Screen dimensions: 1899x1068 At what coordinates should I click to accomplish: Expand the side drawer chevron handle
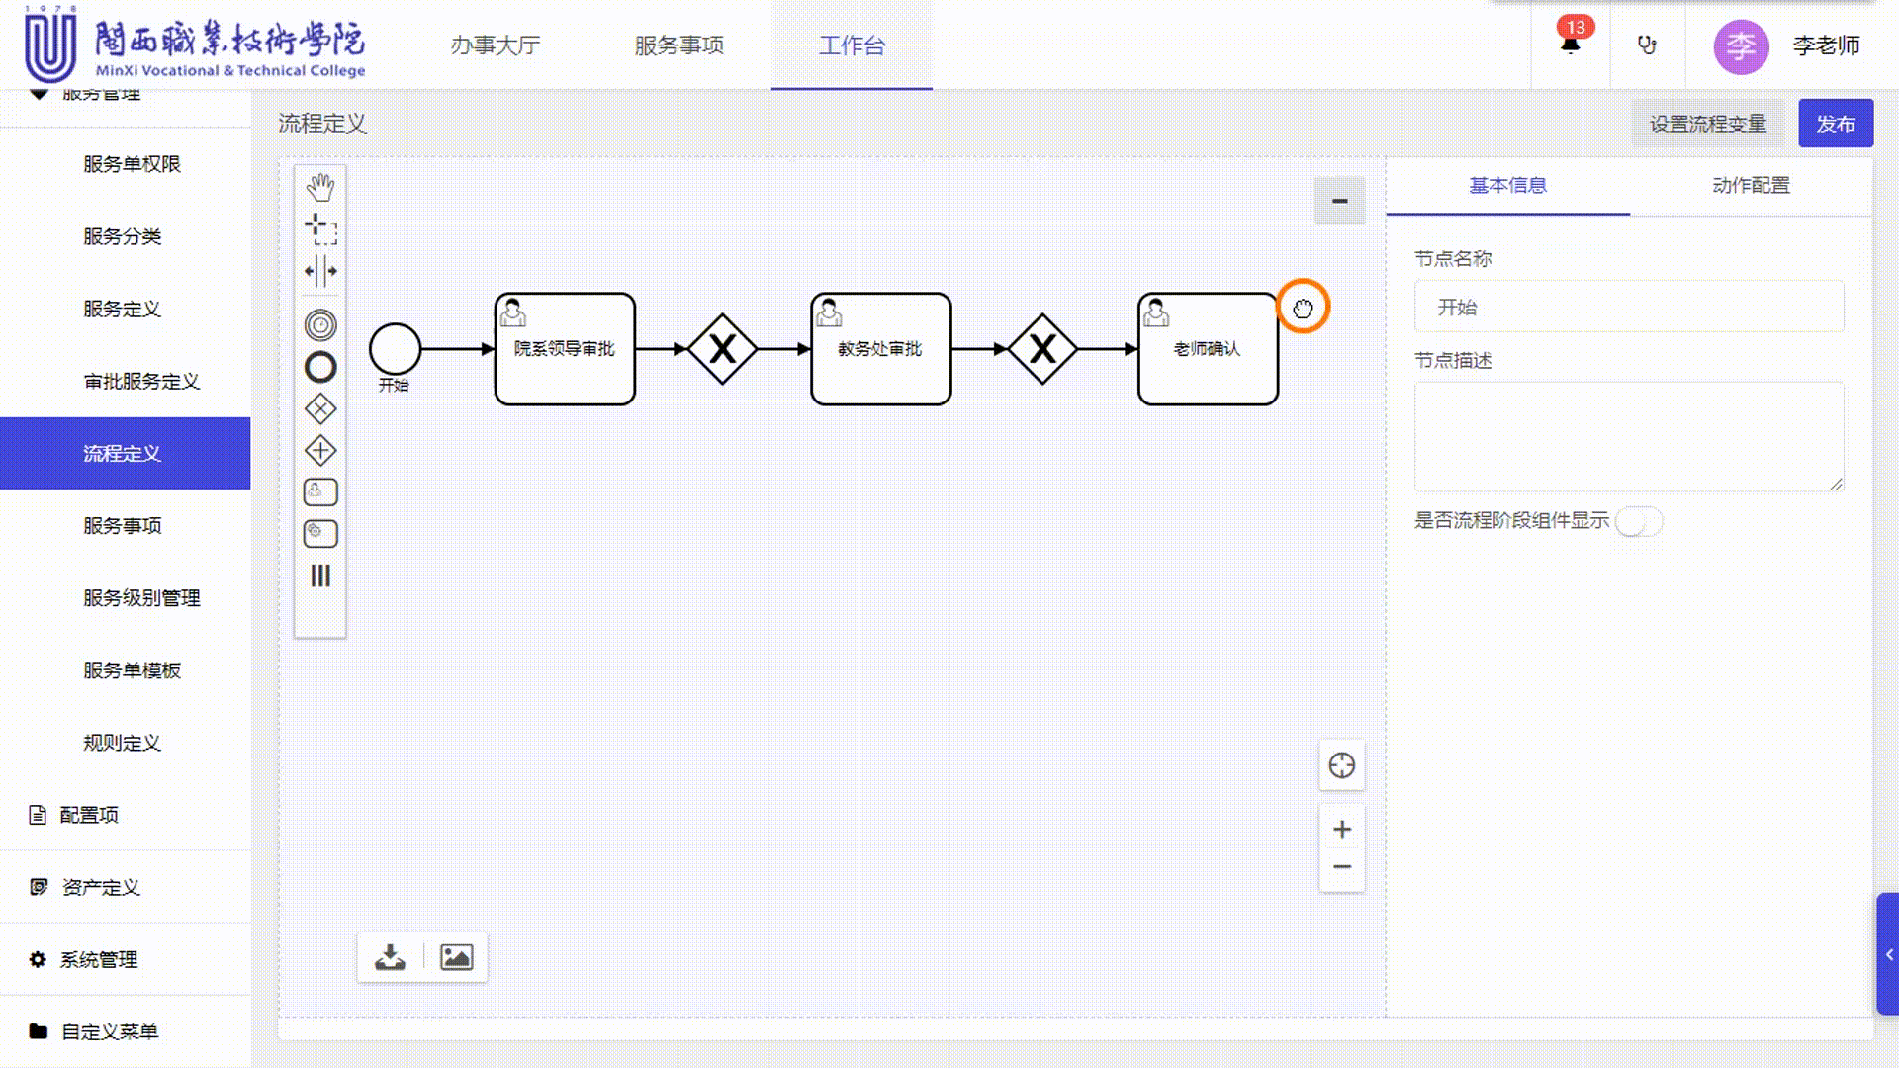click(x=1888, y=954)
